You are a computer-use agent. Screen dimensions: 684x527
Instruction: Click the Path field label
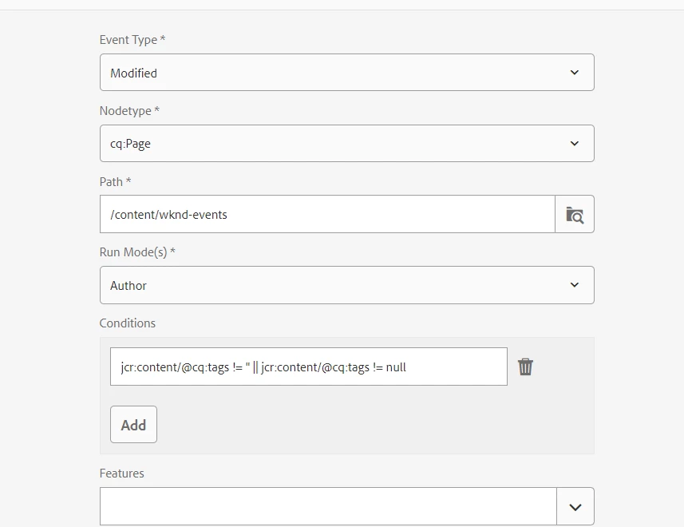click(115, 182)
